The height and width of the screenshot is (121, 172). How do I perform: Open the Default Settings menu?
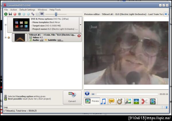click(27, 10)
